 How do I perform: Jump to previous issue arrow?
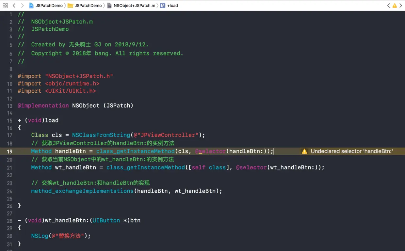tap(389, 6)
